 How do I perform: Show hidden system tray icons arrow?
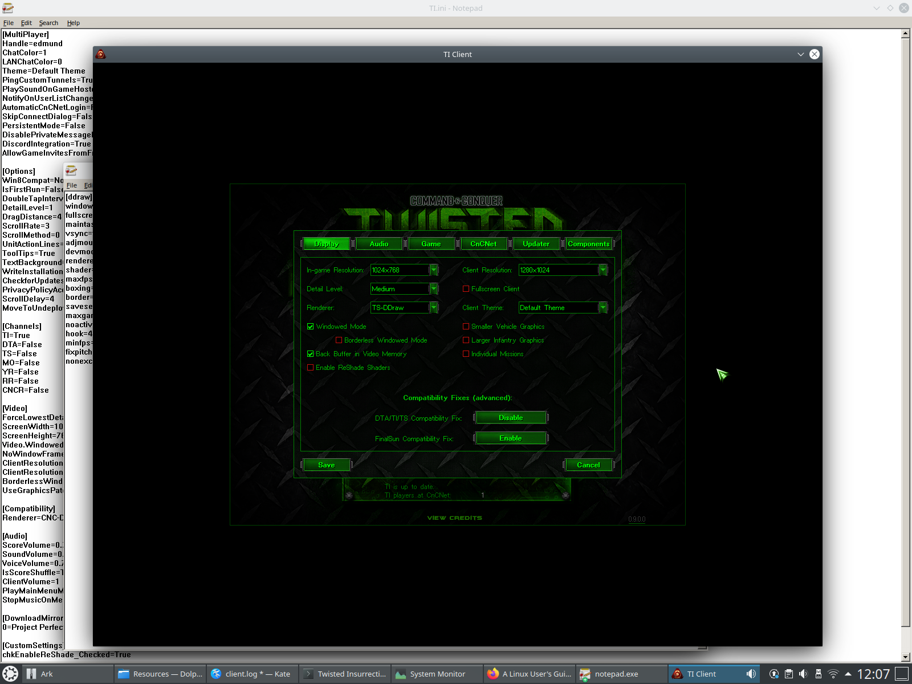point(848,674)
